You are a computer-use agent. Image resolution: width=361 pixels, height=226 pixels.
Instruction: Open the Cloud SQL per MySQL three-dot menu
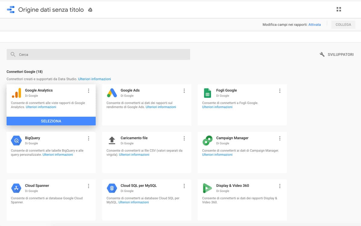[x=184, y=186]
